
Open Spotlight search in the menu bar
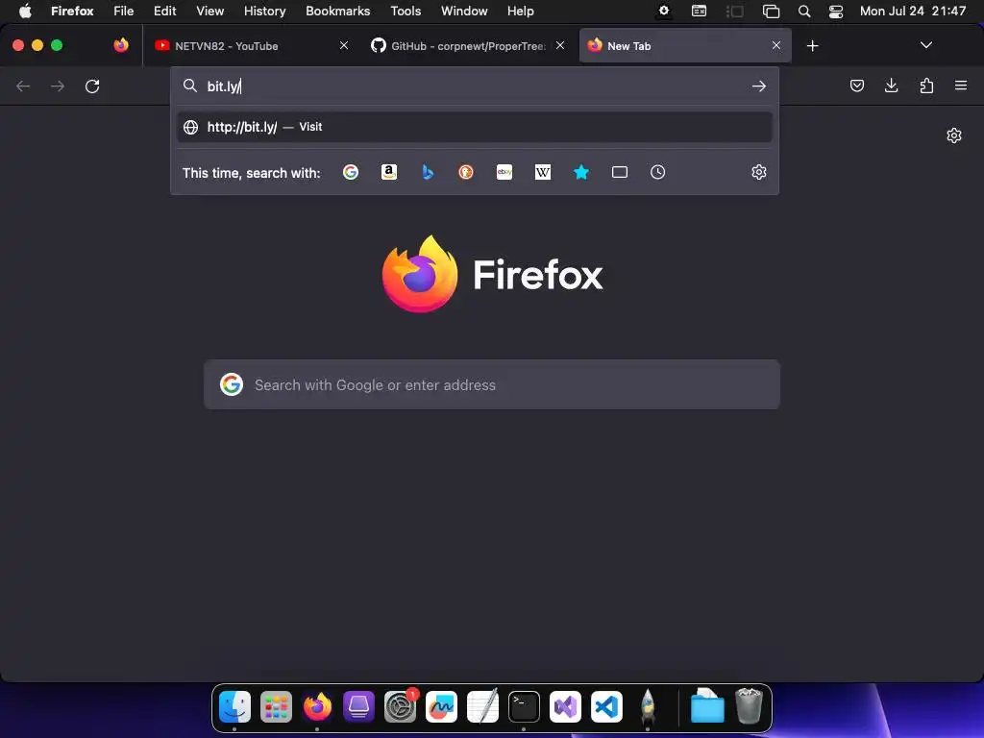pyautogui.click(x=804, y=11)
